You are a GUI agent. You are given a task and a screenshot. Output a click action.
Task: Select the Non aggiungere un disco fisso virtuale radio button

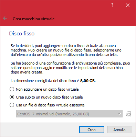coord(12,89)
